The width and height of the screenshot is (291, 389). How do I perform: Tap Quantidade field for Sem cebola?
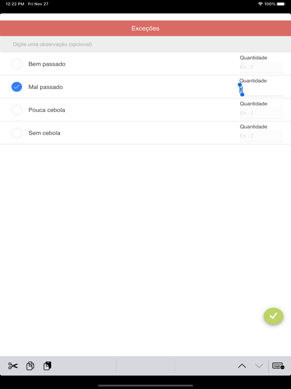tap(261, 136)
